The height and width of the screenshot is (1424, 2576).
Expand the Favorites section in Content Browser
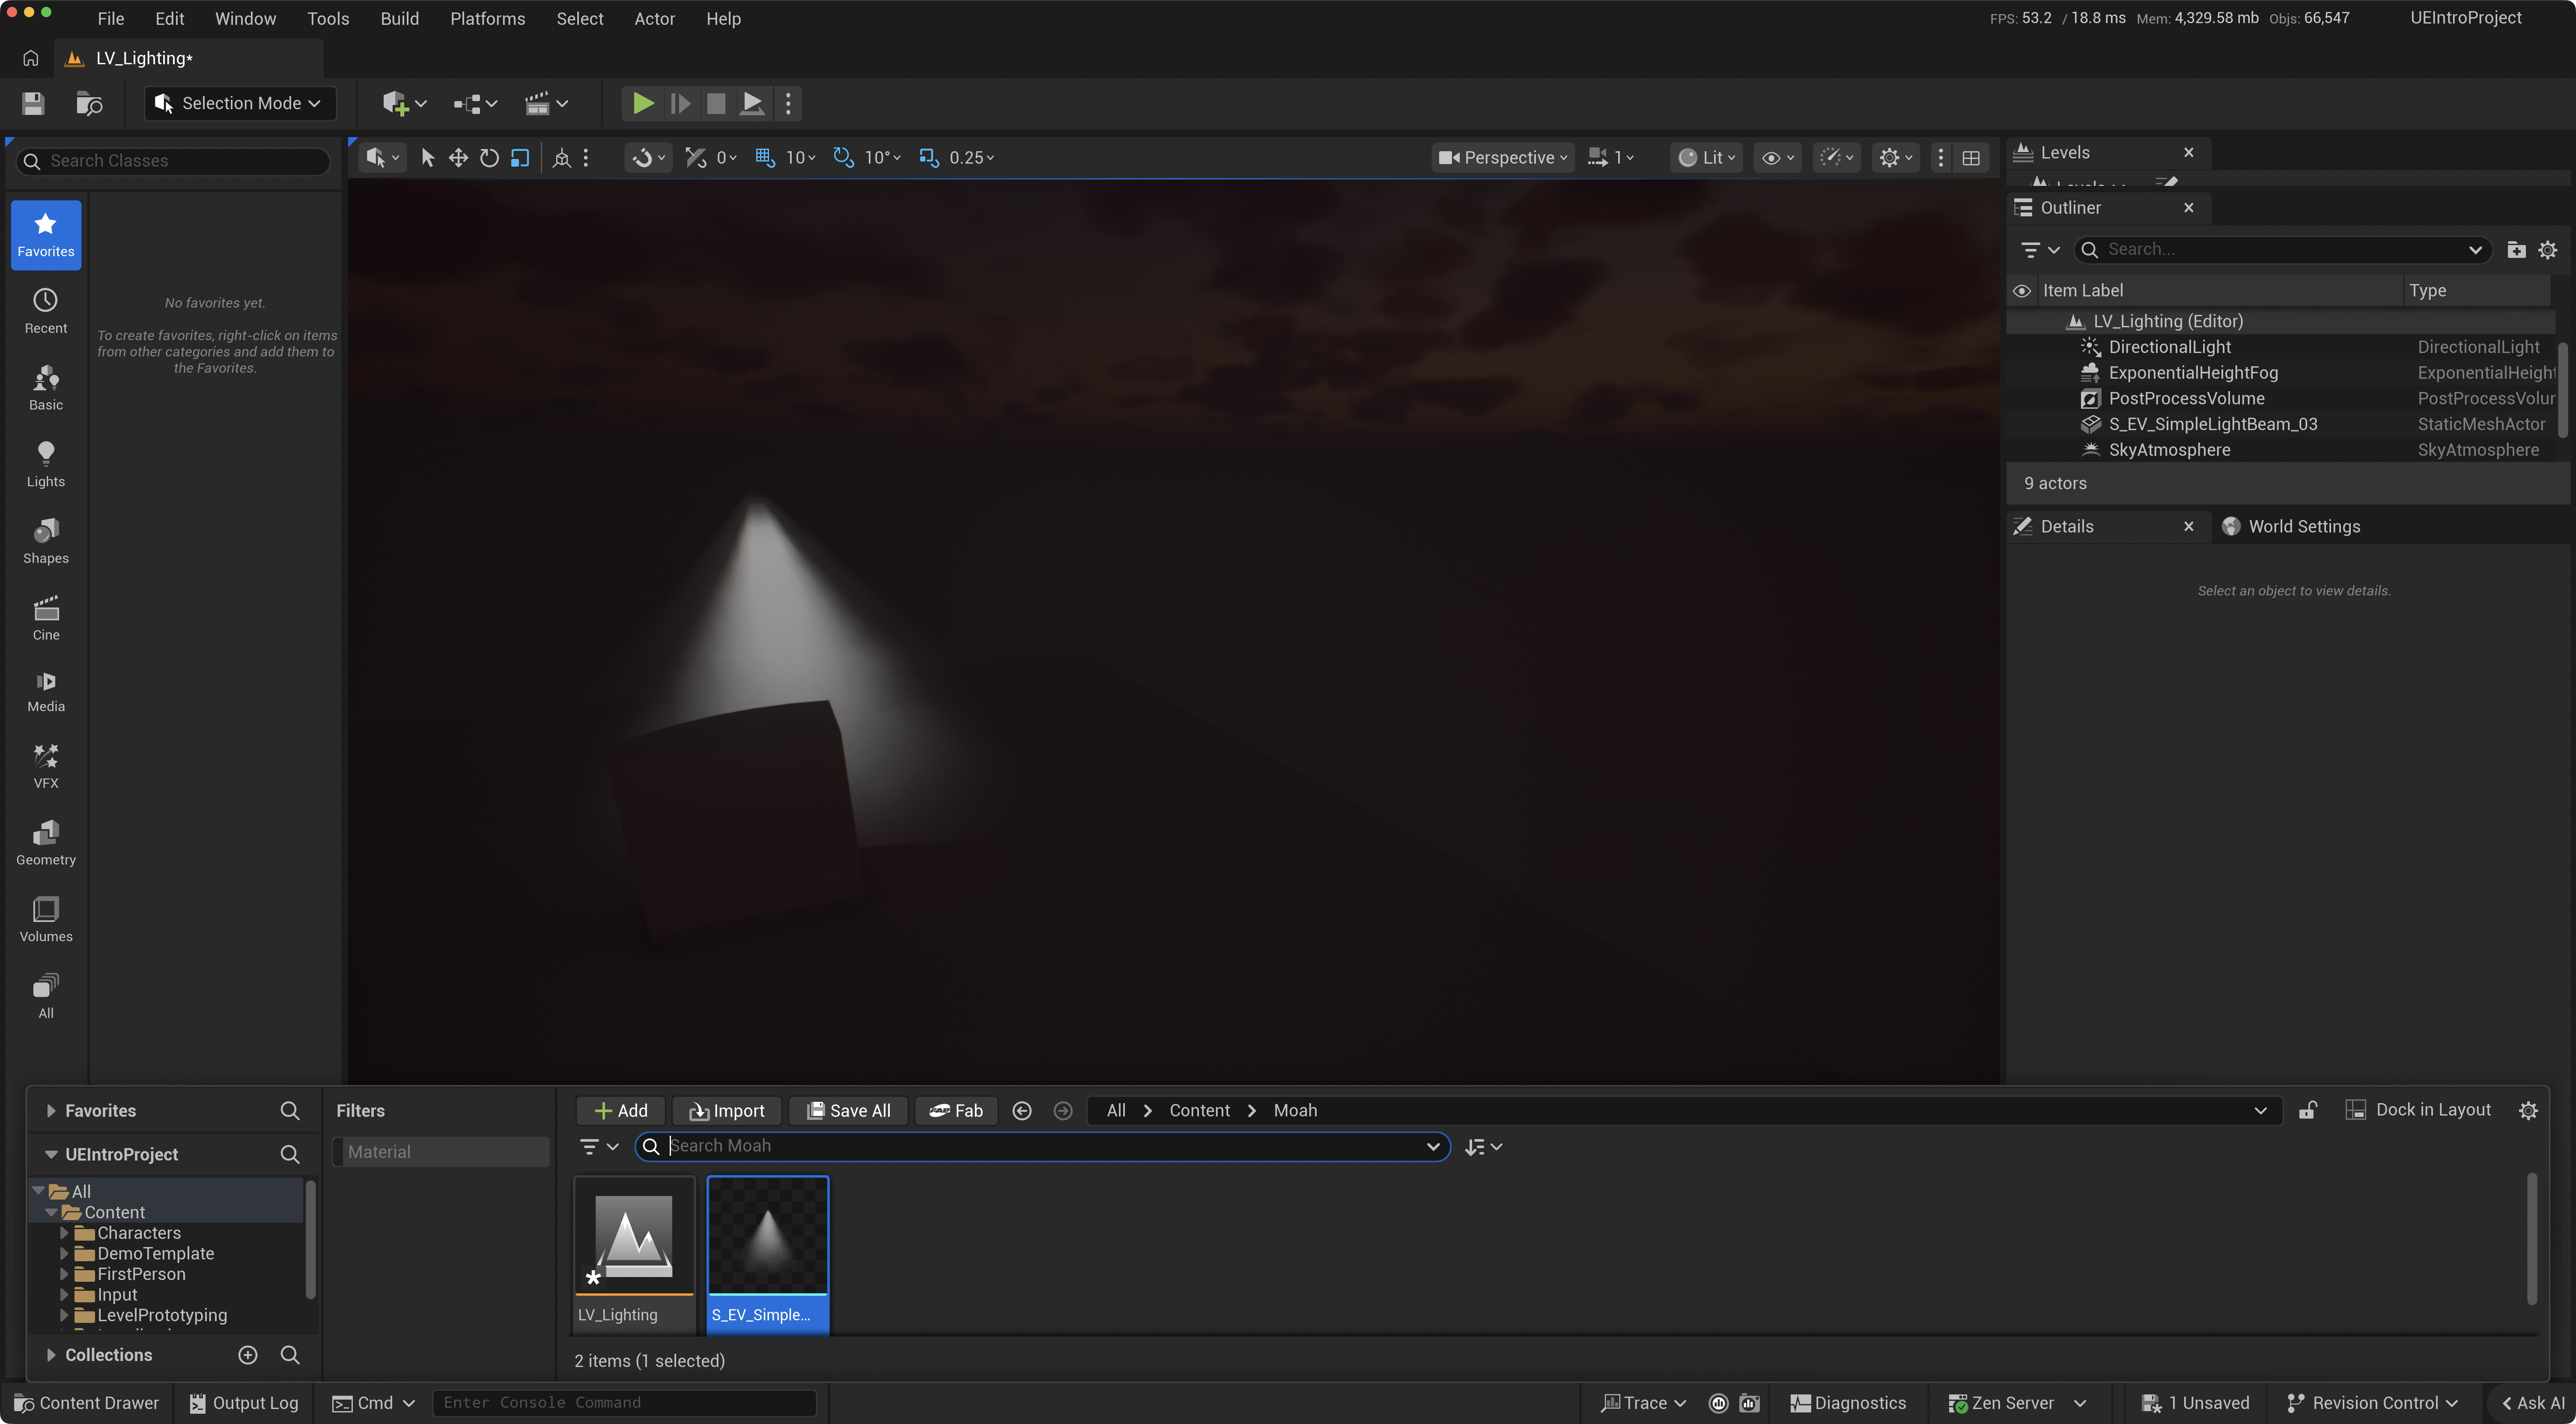pyautogui.click(x=51, y=1111)
